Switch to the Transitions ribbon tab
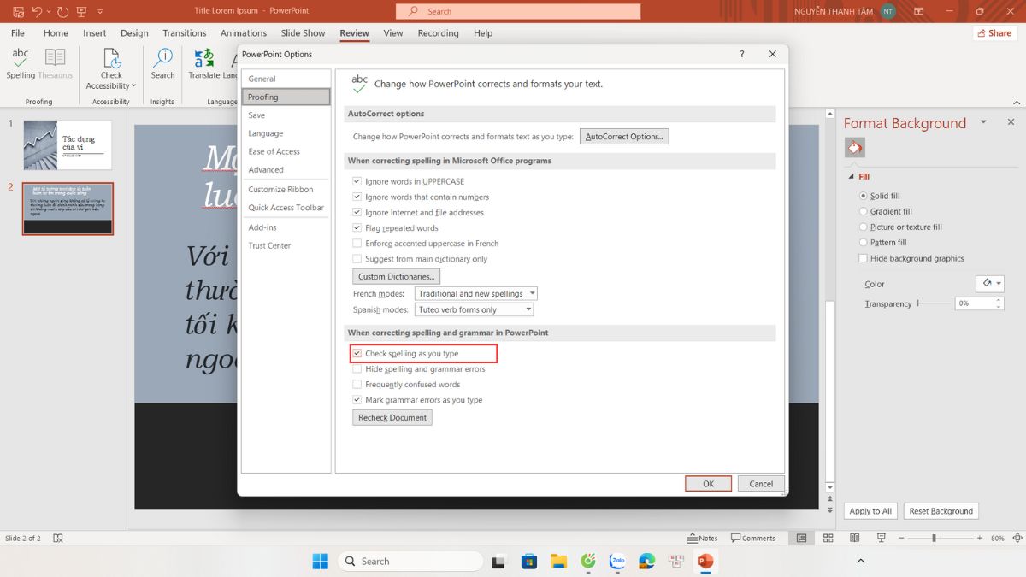The width and height of the screenshot is (1026, 577). (x=185, y=33)
